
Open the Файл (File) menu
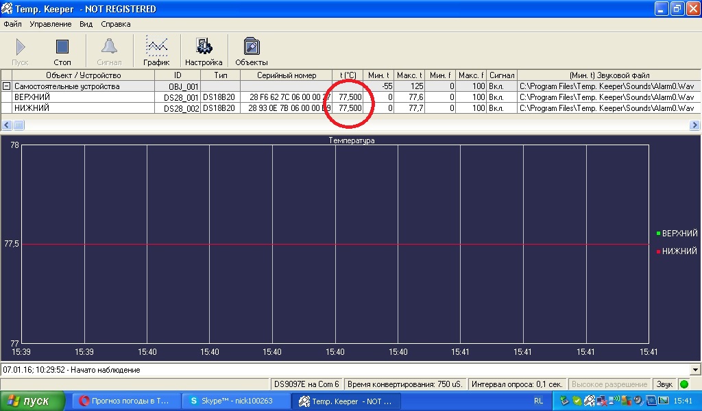(12, 24)
